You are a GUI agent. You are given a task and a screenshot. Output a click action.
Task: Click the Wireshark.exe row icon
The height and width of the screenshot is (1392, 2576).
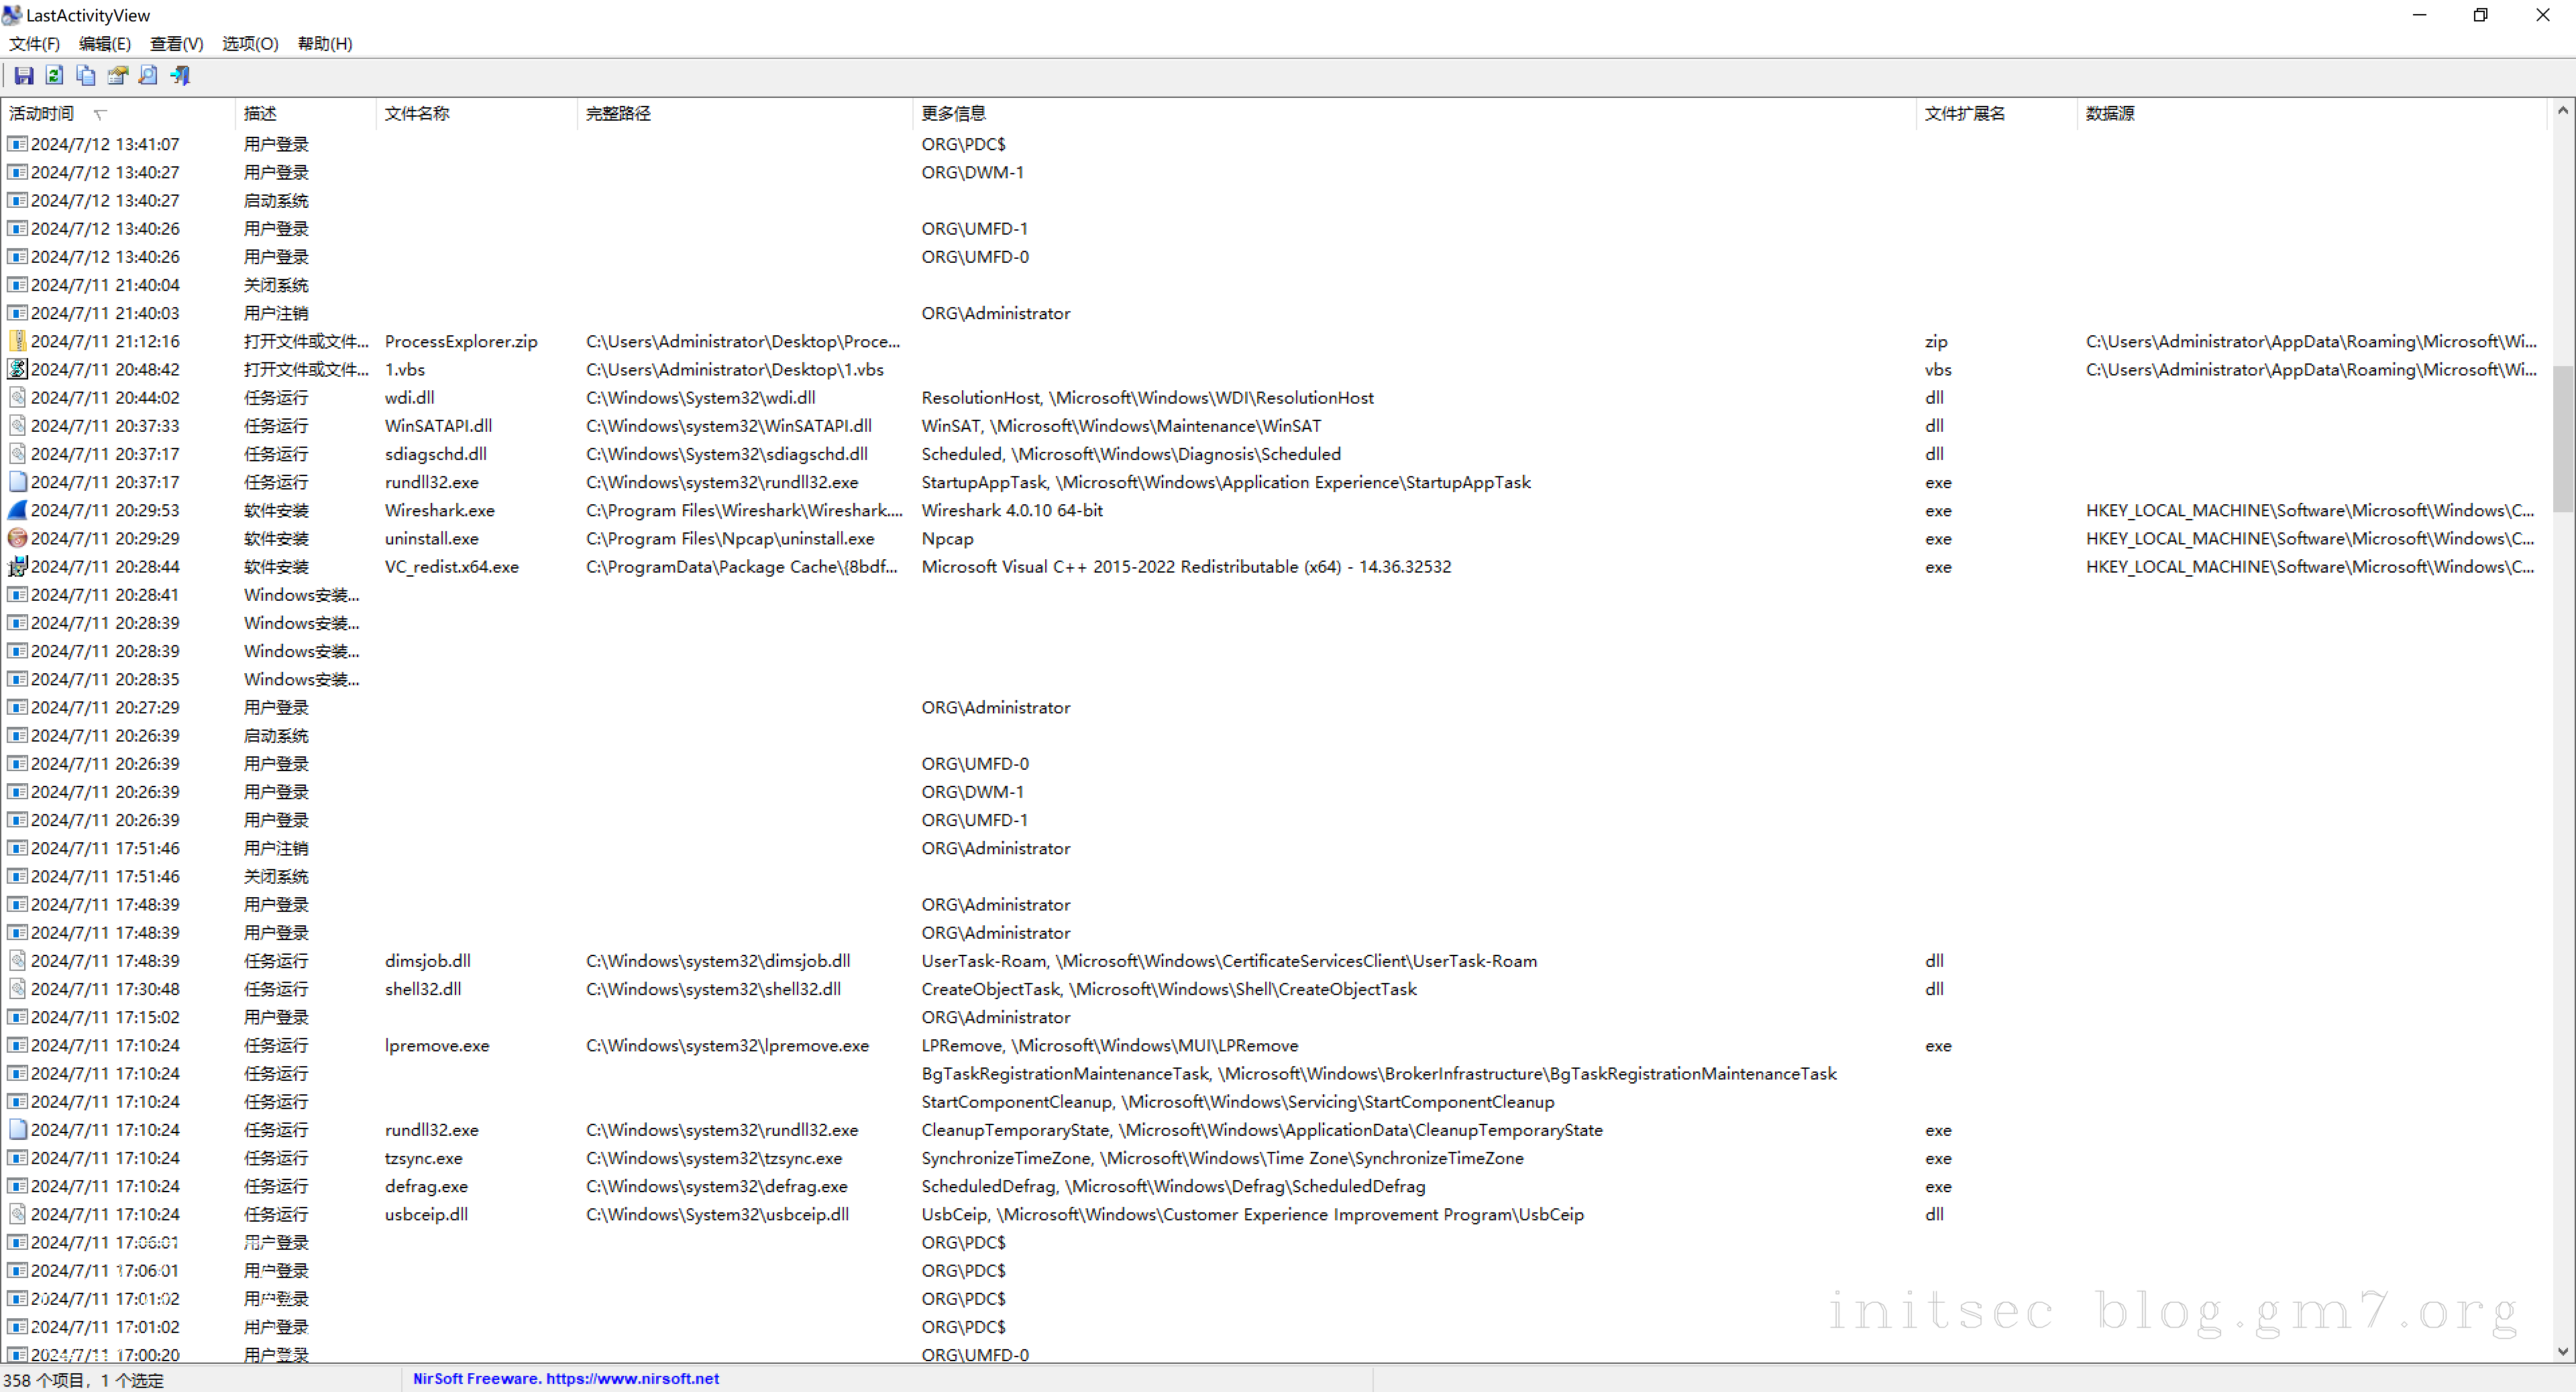pyautogui.click(x=17, y=510)
